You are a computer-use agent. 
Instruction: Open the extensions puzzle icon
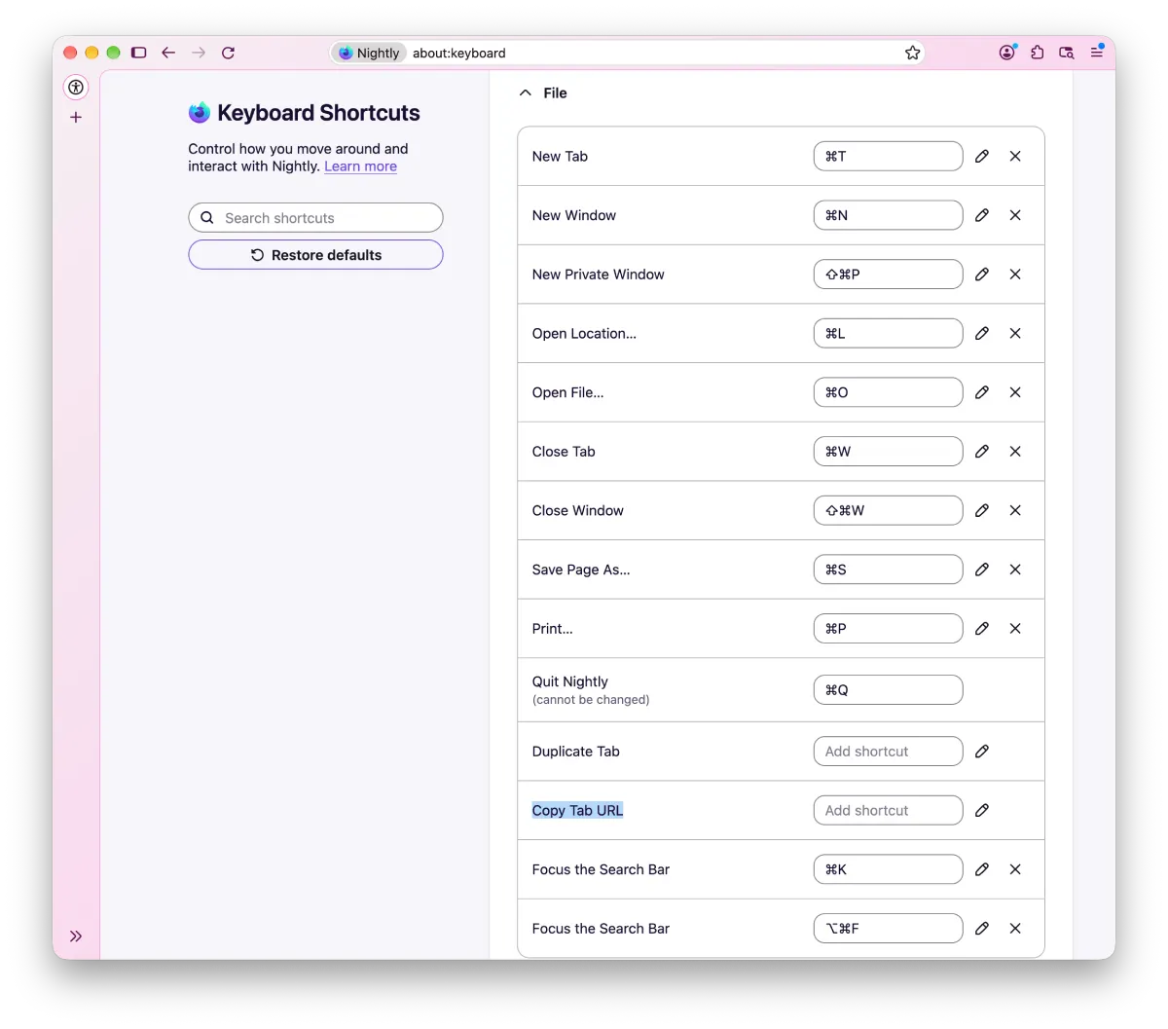pyautogui.click(x=1038, y=53)
